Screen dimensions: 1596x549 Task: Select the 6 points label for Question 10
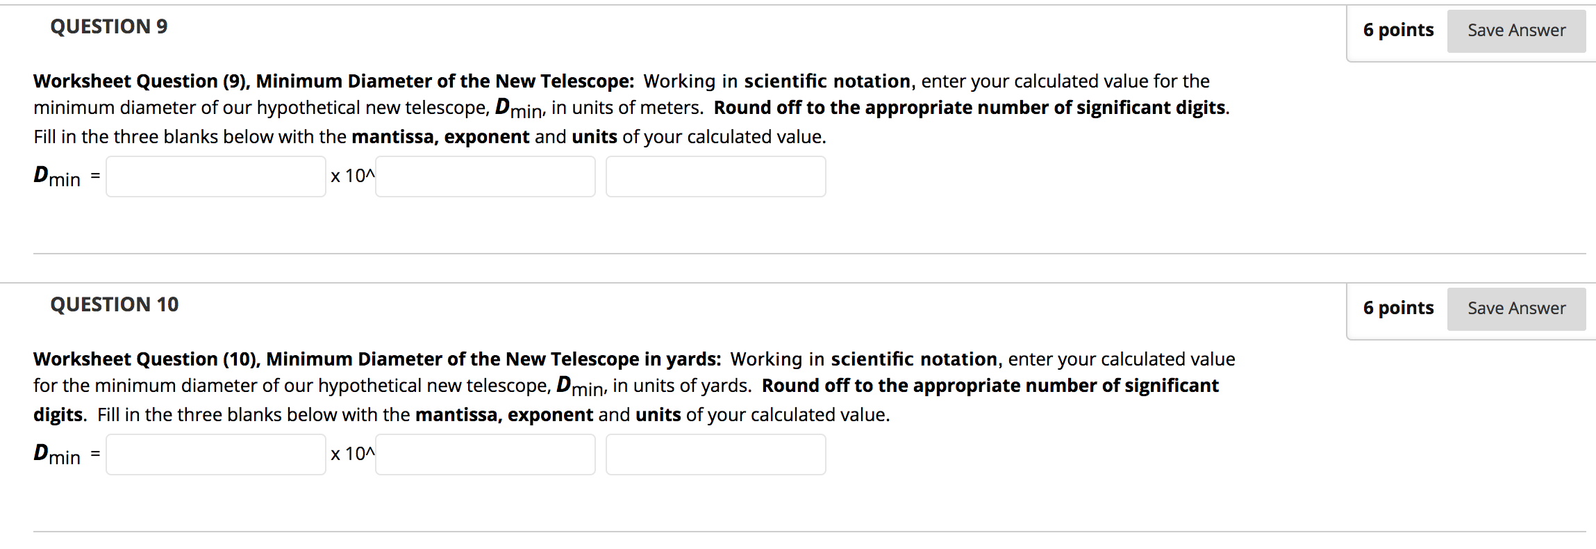(x=1398, y=308)
